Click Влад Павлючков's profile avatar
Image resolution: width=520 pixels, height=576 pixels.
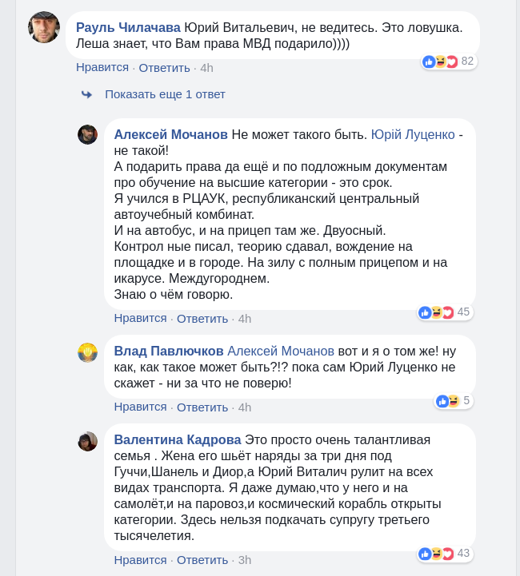[87, 352]
